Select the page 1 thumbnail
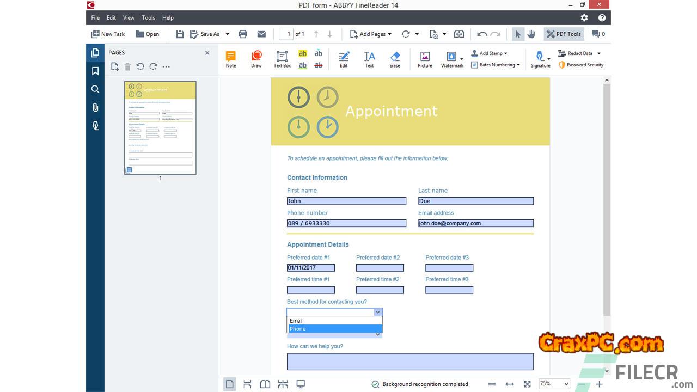Screen dimensions: 697x392 160,128
